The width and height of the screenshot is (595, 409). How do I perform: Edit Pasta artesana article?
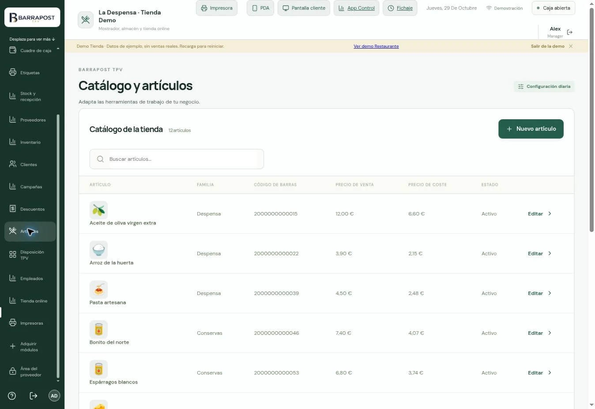[540, 293]
